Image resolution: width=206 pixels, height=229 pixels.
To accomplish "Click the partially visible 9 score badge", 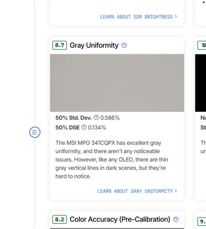I will point(202,222).
